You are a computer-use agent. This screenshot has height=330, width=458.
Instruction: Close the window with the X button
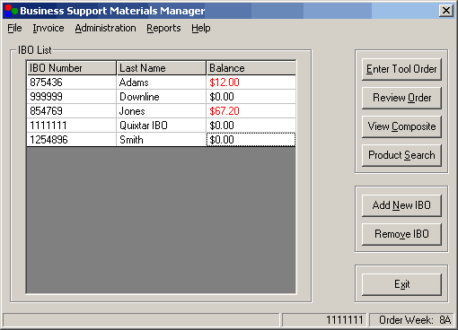pos(446,11)
